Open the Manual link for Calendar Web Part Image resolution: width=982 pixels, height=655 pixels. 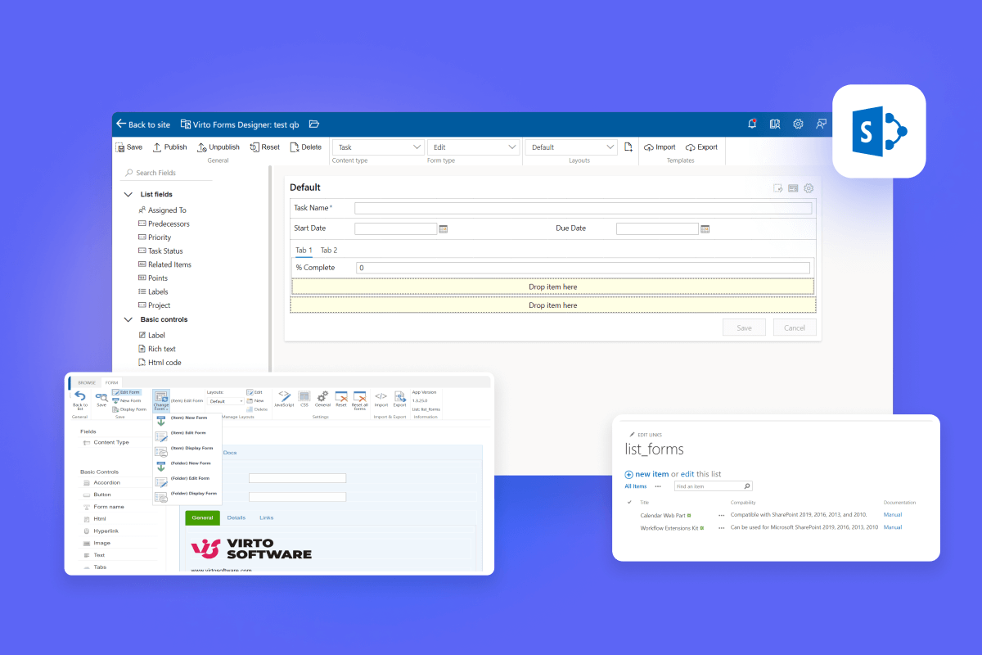point(892,515)
